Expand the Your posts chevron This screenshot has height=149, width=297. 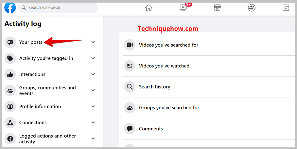pyautogui.click(x=93, y=42)
